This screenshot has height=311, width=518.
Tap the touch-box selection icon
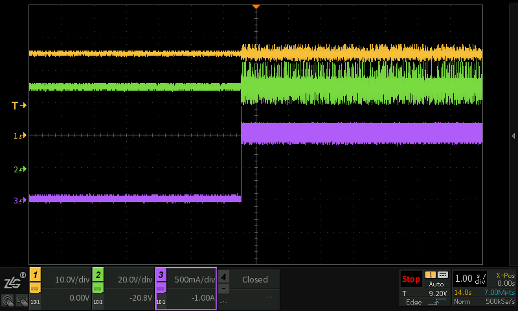tap(21, 301)
